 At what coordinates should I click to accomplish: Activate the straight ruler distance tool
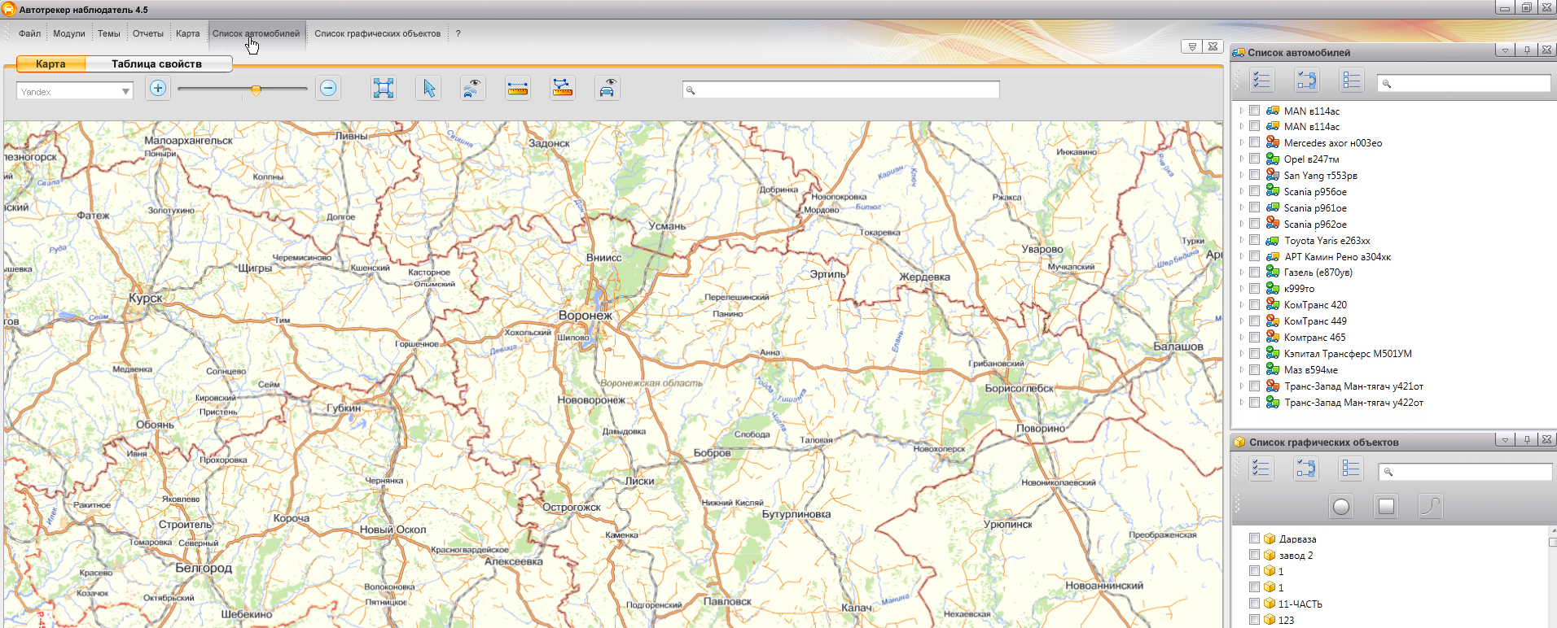pos(518,88)
